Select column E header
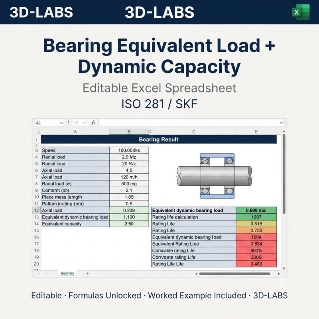The width and height of the screenshot is (319, 319). (256, 132)
